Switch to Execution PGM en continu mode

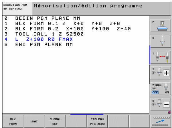(17, 9)
